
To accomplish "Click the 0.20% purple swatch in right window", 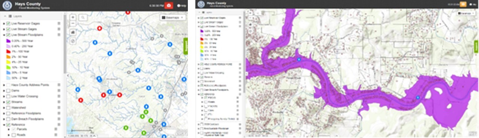I will pyautogui.click(x=202, y=31).
